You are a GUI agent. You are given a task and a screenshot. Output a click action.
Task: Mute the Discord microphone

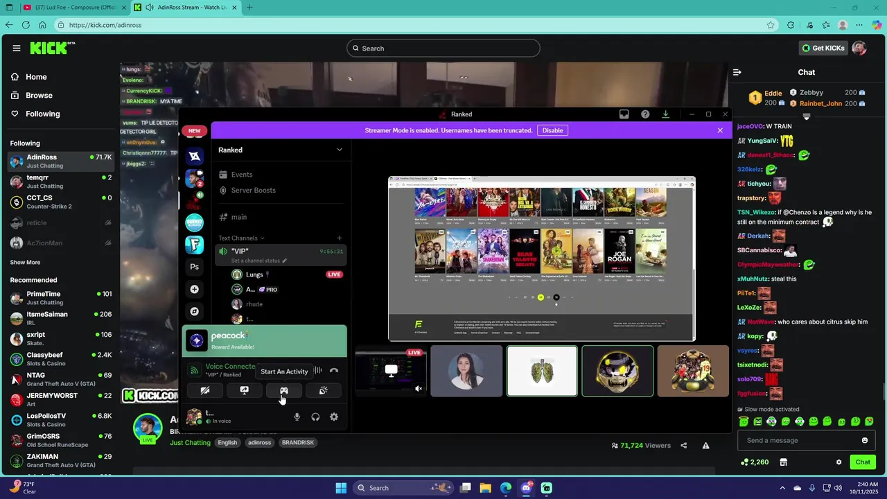tap(297, 417)
